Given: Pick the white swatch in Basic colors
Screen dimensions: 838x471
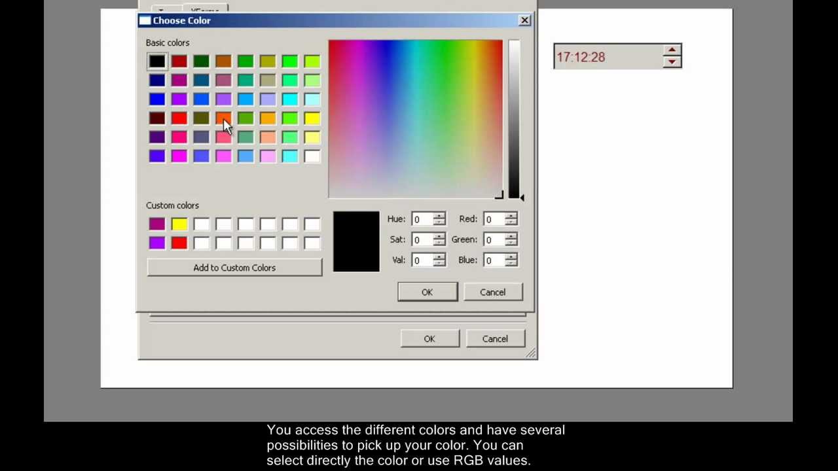Looking at the screenshot, I should pyautogui.click(x=312, y=156).
